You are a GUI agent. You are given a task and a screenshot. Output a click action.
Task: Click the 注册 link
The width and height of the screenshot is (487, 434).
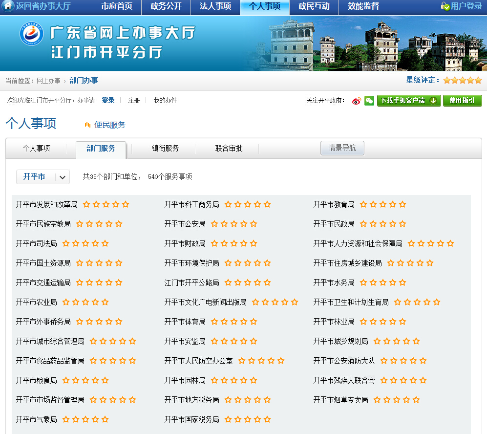pyautogui.click(x=134, y=101)
